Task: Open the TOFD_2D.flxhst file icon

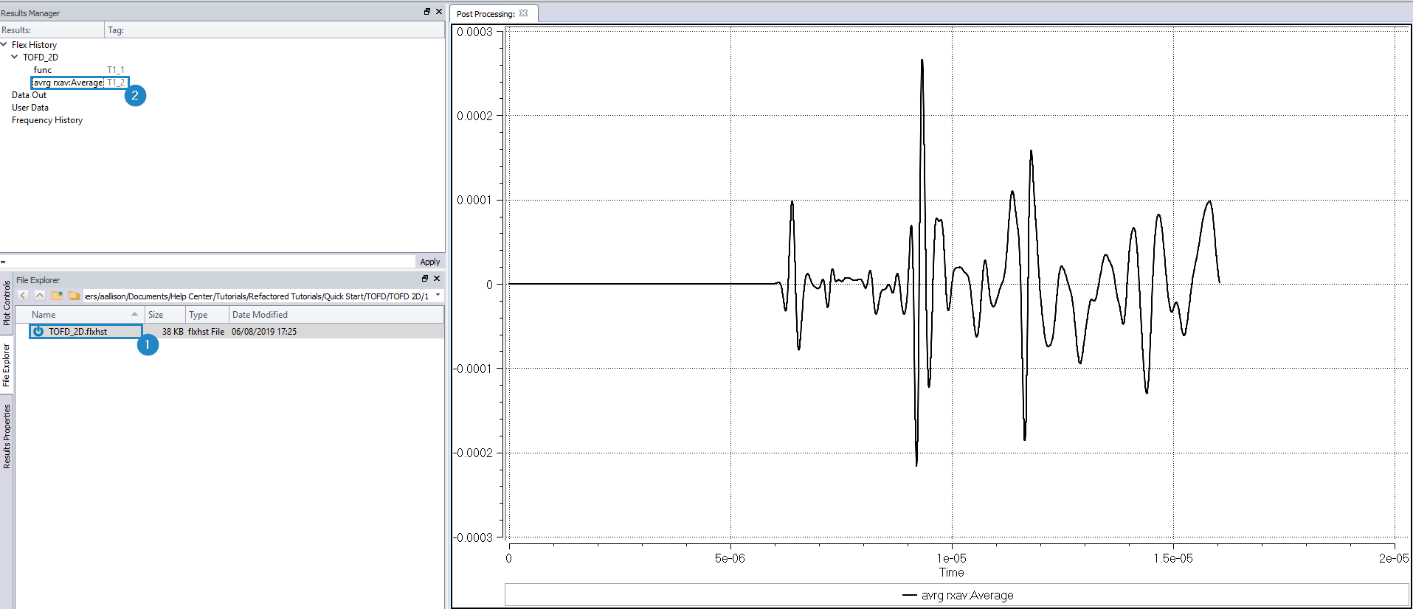Action: point(38,332)
